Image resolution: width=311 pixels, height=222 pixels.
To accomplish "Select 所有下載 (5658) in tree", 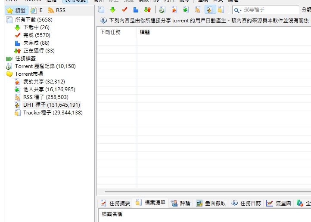I will 34,20.
